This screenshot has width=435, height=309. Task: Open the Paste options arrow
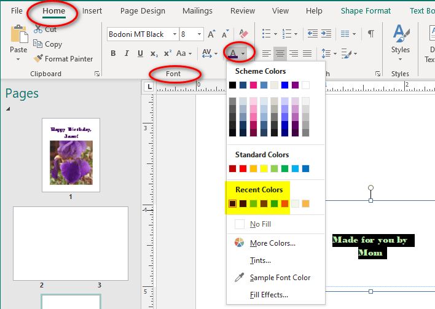(18, 60)
